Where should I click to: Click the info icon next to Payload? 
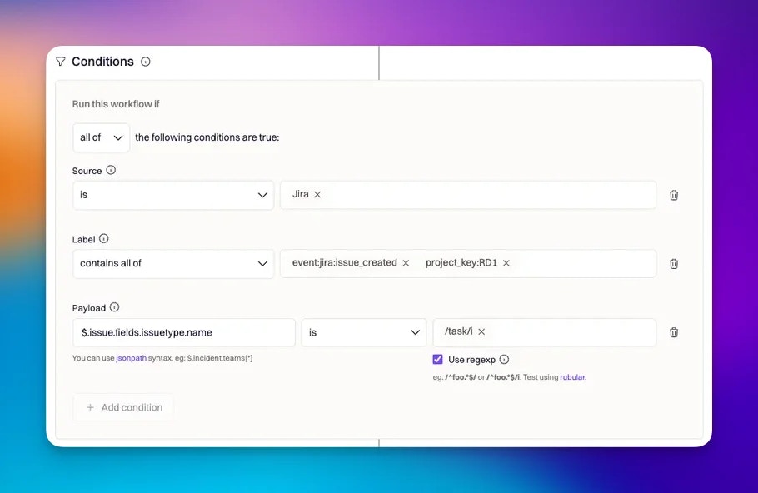[x=115, y=307]
